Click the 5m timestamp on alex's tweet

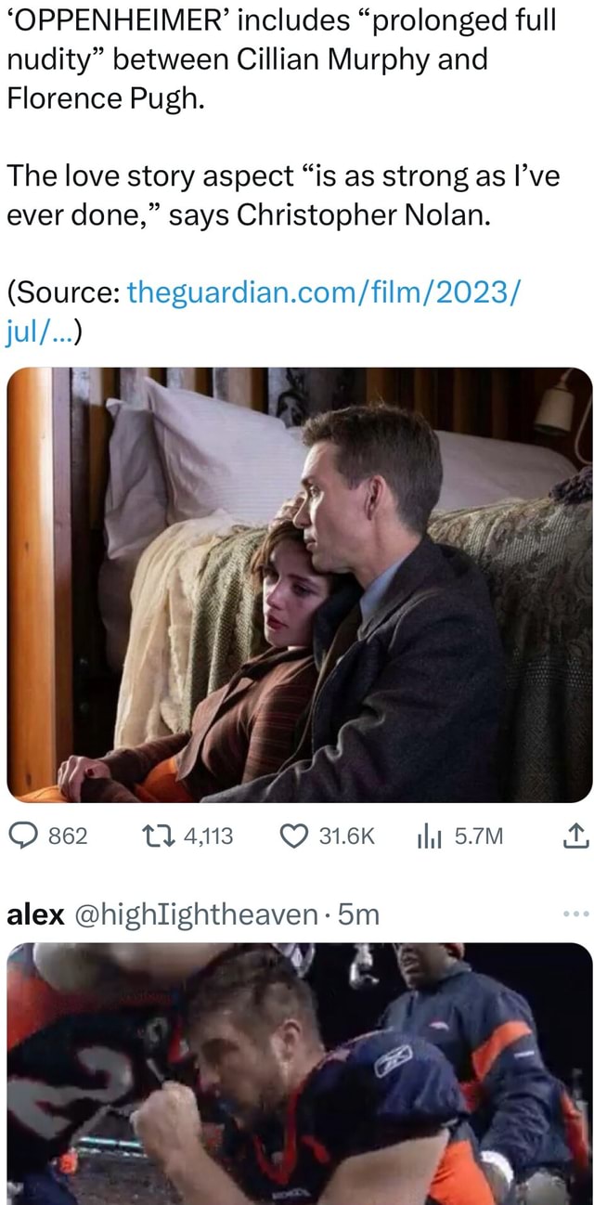pyautogui.click(x=359, y=914)
